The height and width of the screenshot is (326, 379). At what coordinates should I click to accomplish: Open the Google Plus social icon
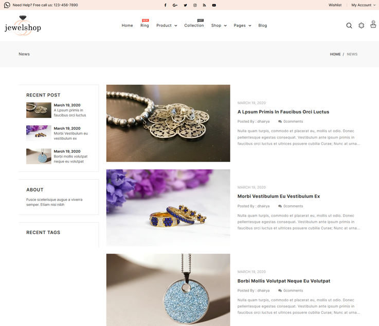pyautogui.click(x=175, y=5)
